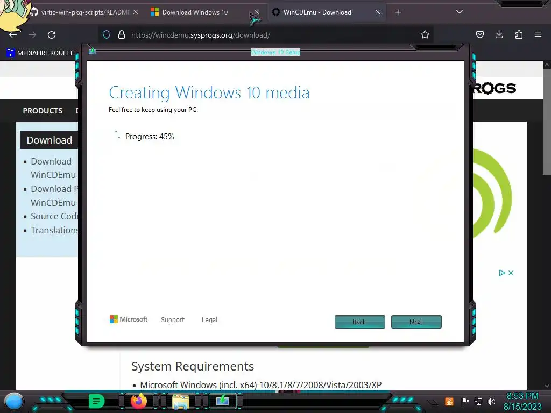Open the Firefox downloads panel

coord(499,34)
